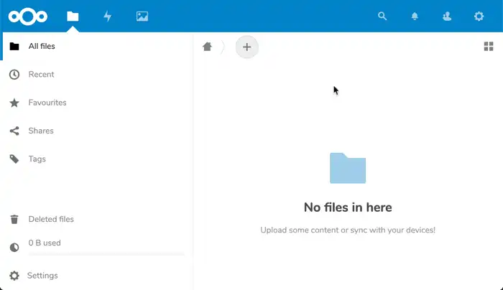Click the "Upload some content" message text
The height and width of the screenshot is (290, 503).
(x=348, y=230)
